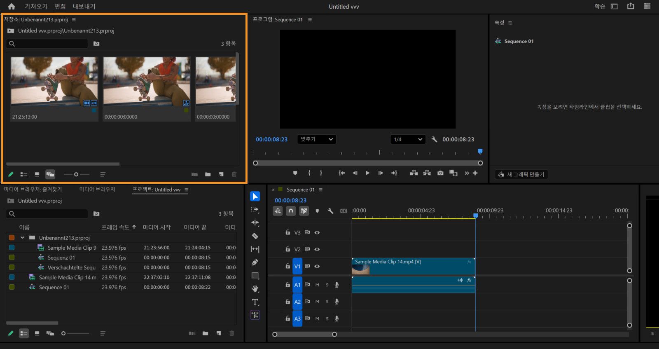Toggle V1 track output eye
This screenshot has height=349, width=659.
click(317, 266)
